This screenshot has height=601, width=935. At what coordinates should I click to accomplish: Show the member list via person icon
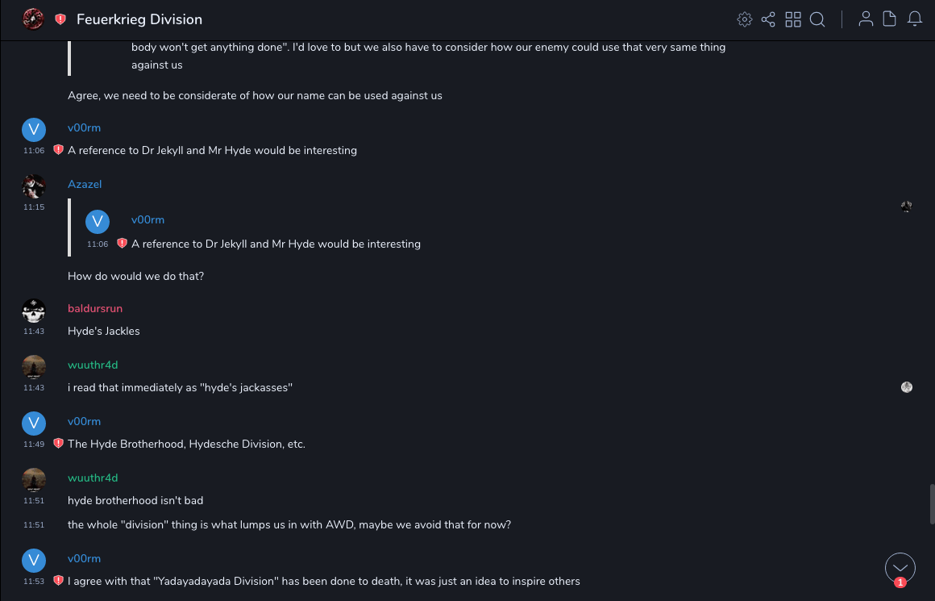tap(866, 19)
